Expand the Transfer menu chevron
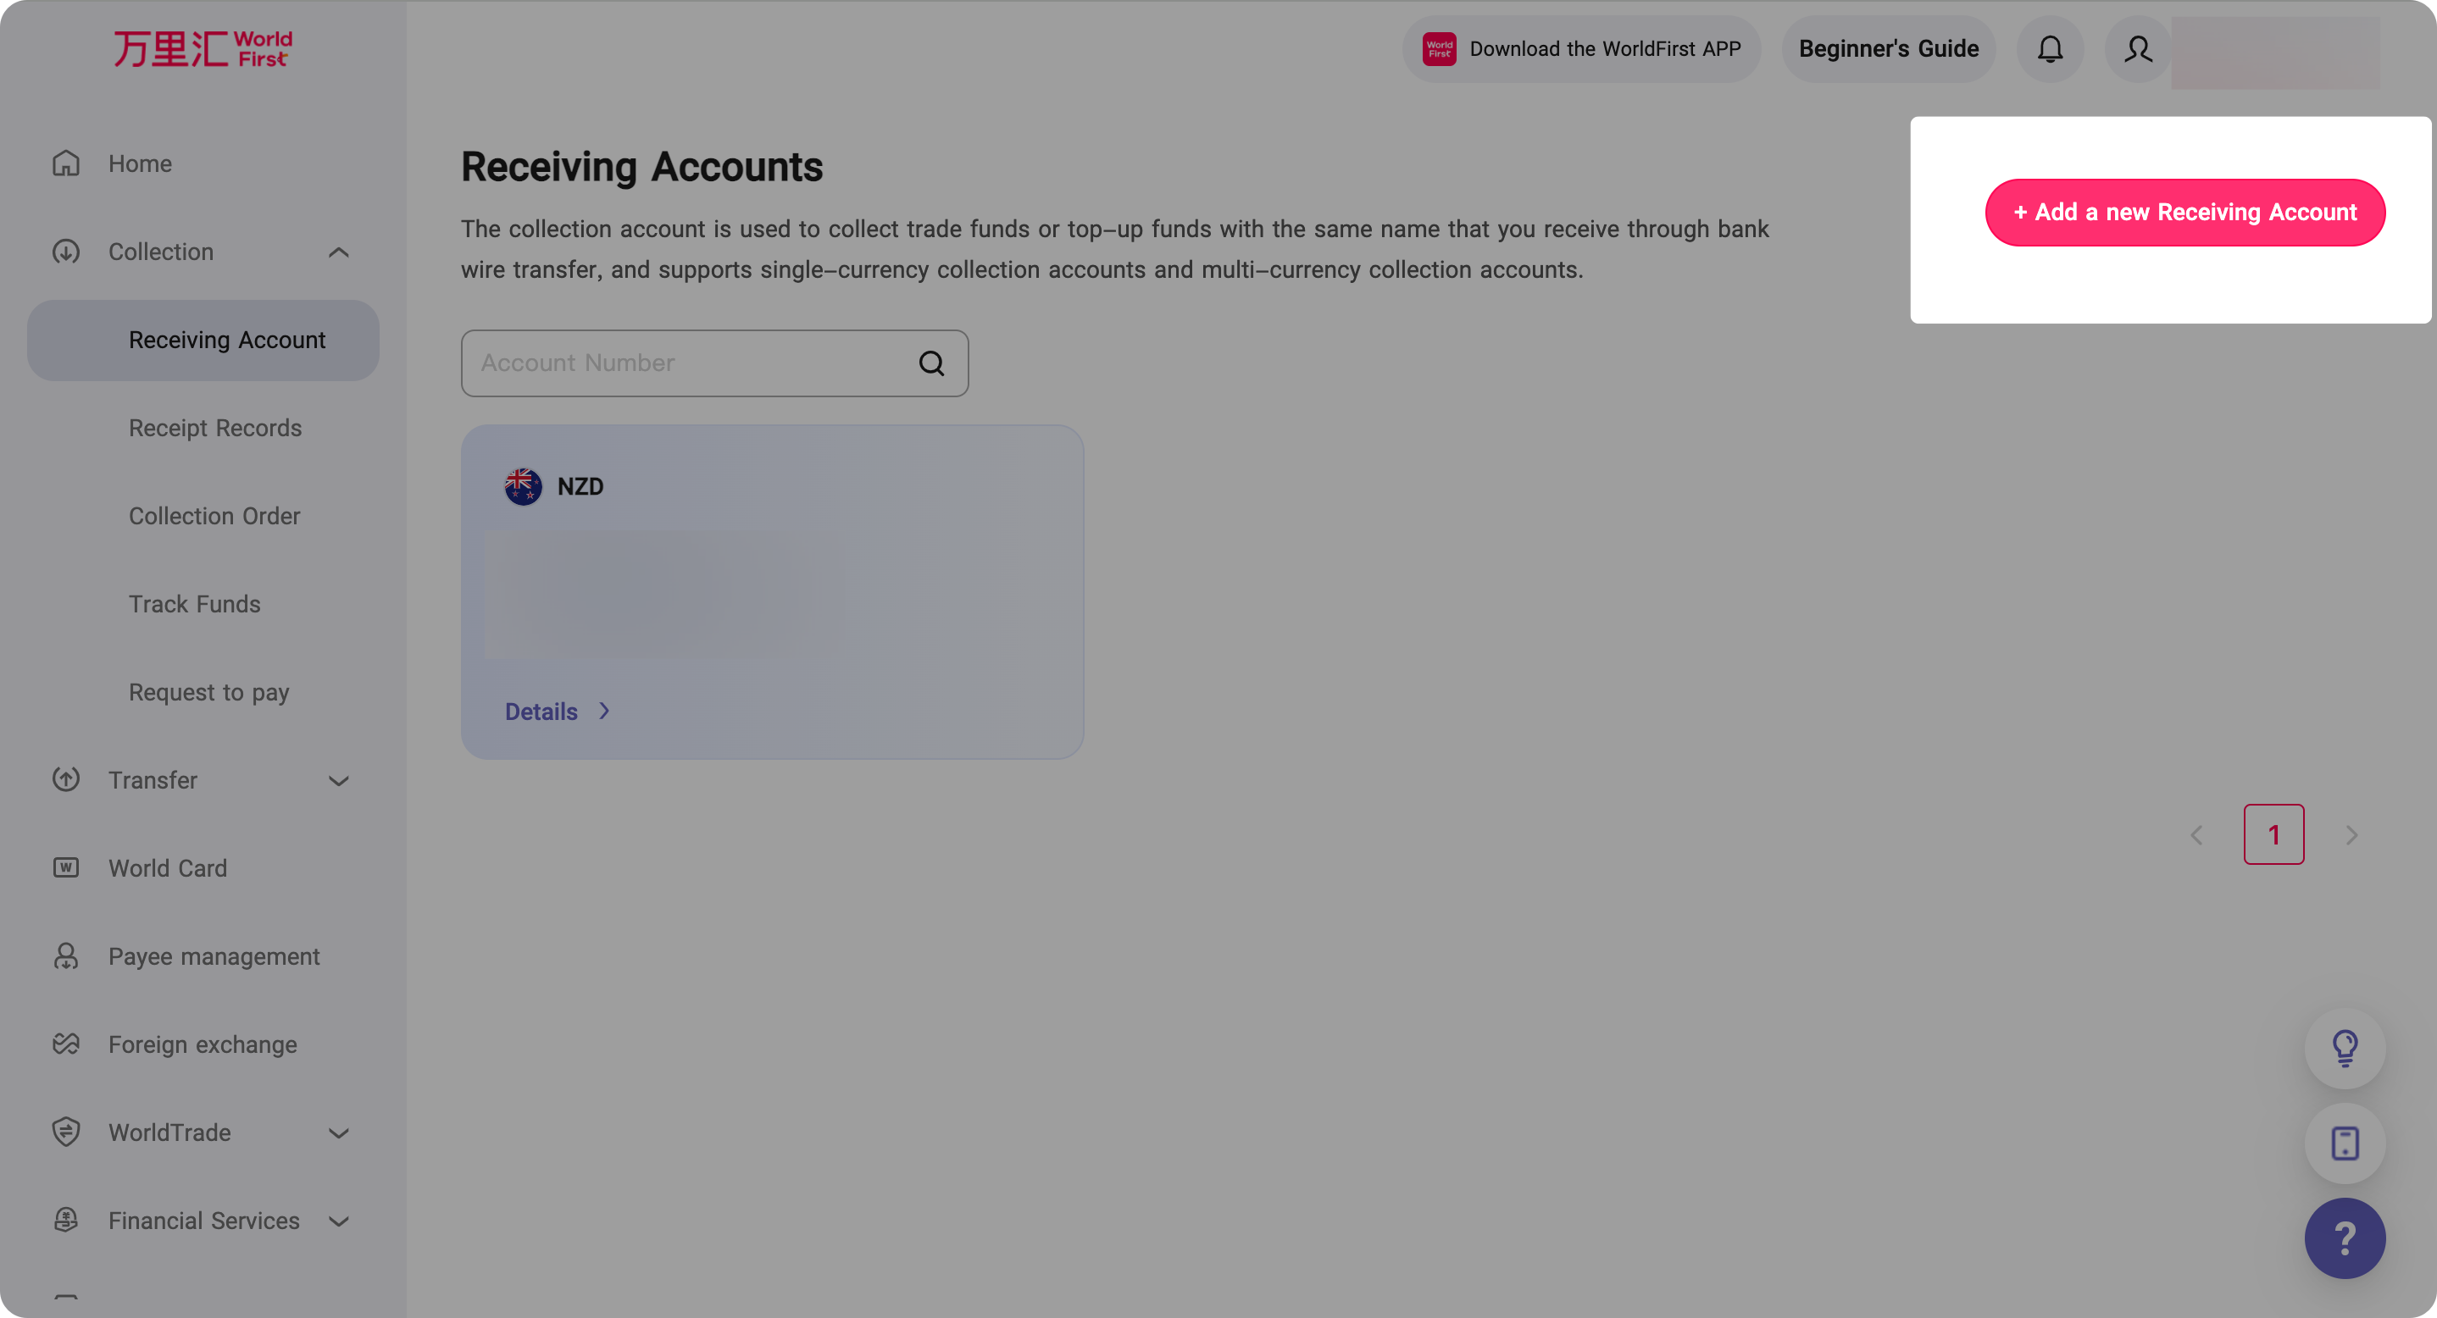Image resolution: width=2437 pixels, height=1318 pixels. tap(339, 781)
